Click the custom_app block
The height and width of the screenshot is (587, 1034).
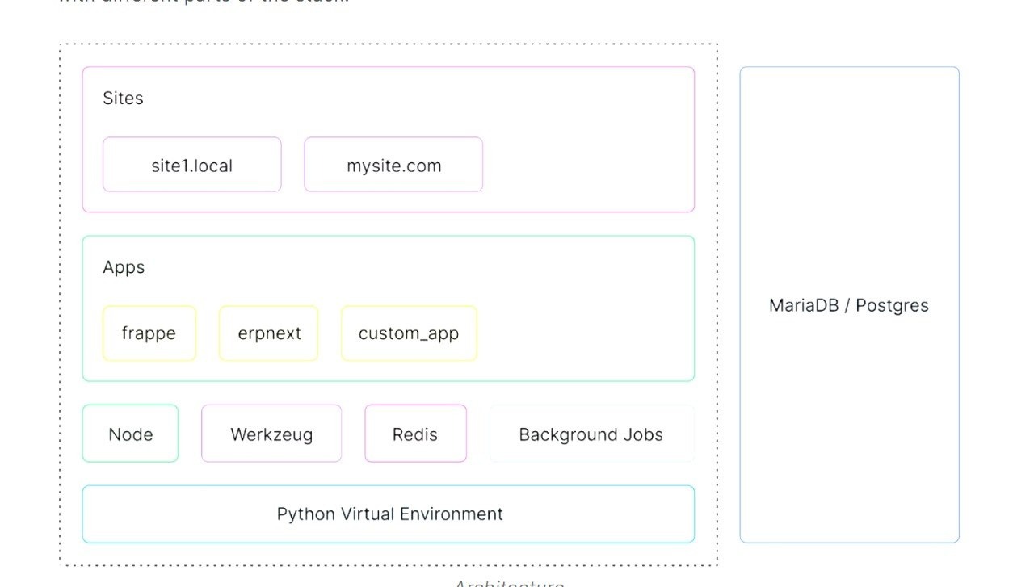coord(409,333)
